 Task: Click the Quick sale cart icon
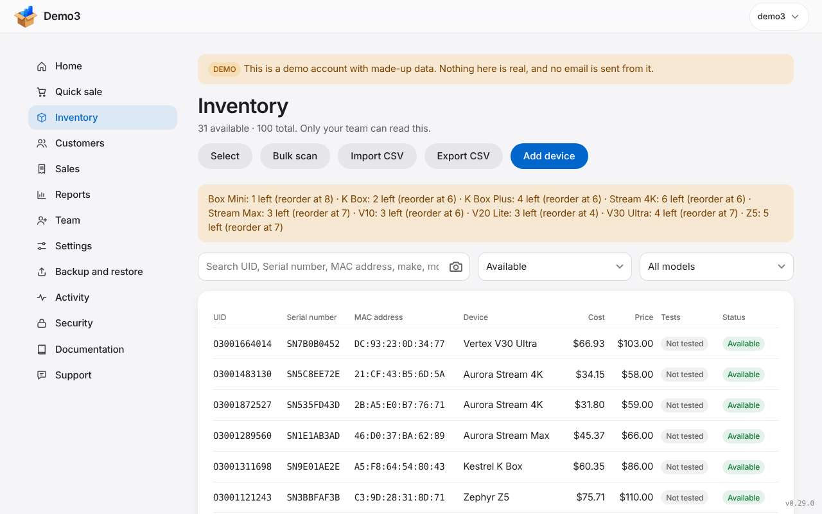(42, 92)
